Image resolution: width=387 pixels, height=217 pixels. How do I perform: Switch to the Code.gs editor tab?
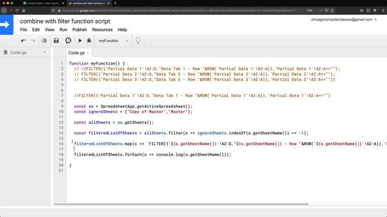click(x=76, y=52)
